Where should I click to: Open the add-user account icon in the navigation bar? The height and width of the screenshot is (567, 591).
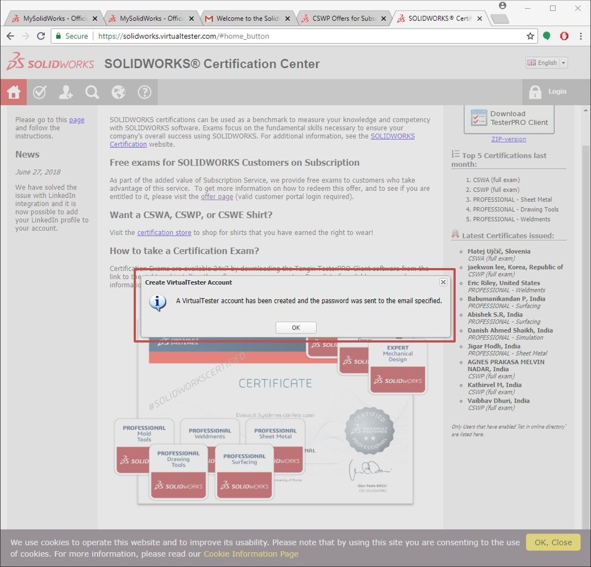click(x=66, y=92)
